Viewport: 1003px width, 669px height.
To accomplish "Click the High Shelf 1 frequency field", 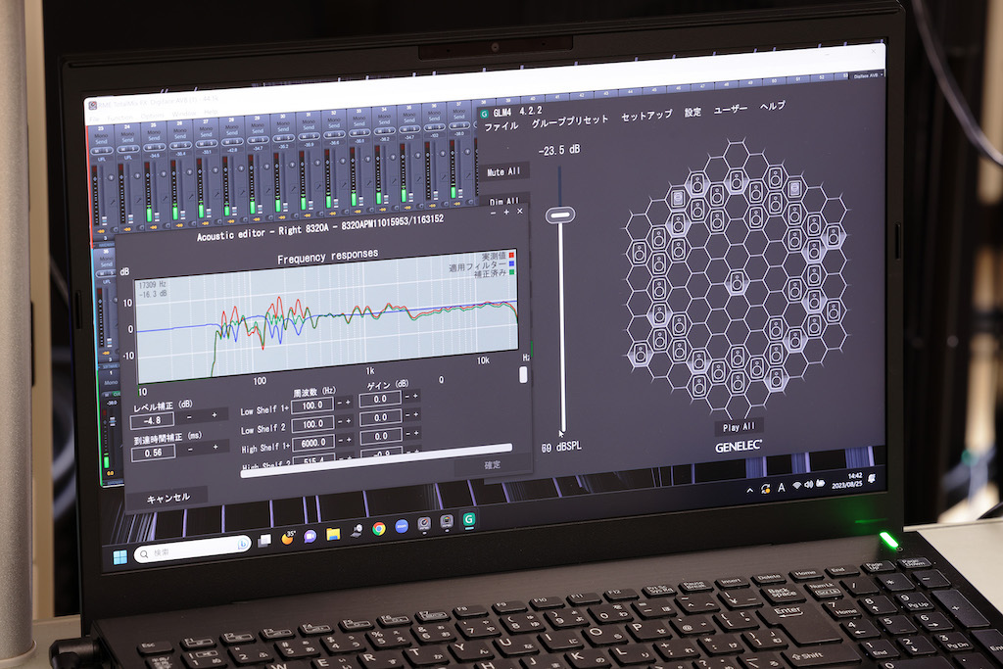I will (313, 442).
